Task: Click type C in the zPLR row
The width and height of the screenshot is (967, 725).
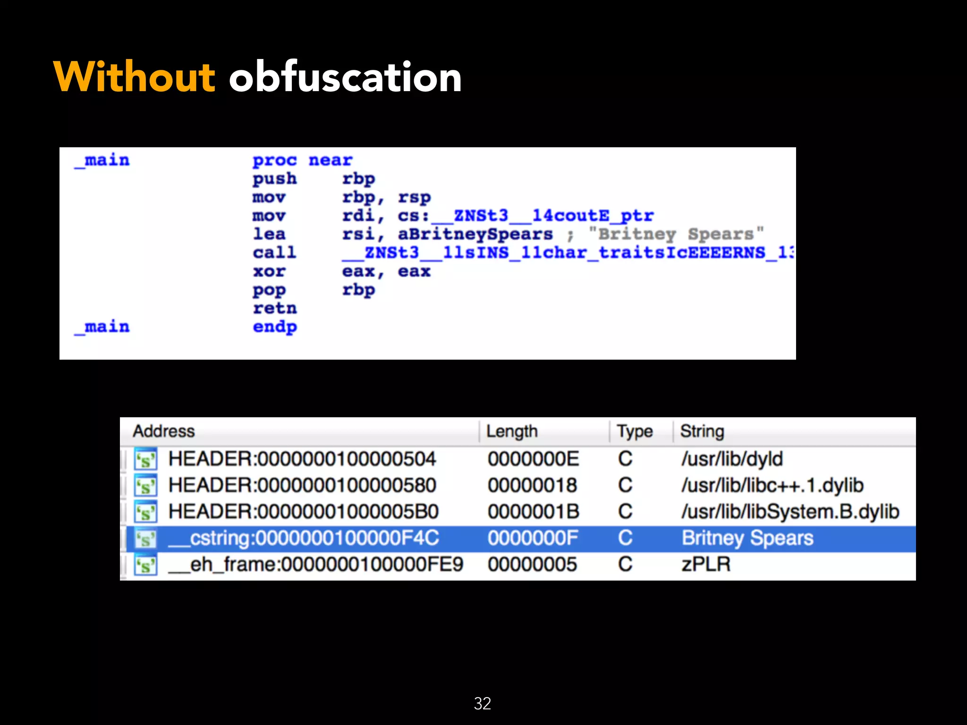Action: 625,565
